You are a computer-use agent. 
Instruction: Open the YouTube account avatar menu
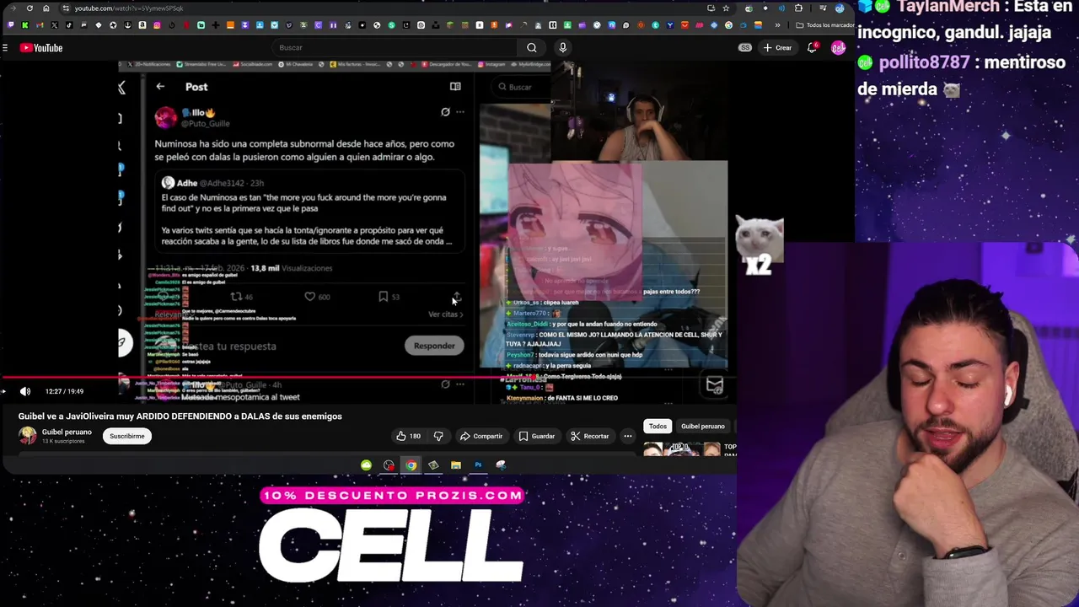click(x=838, y=48)
